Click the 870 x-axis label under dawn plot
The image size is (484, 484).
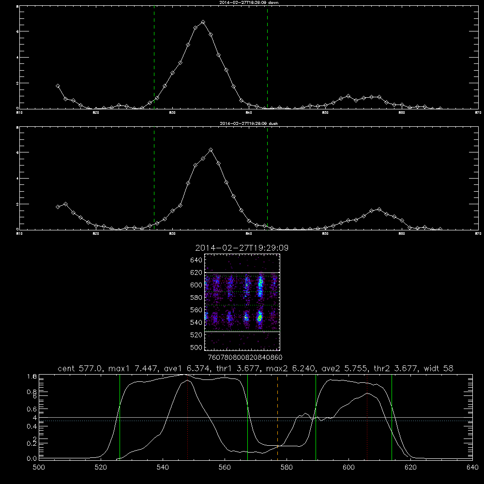(478, 113)
